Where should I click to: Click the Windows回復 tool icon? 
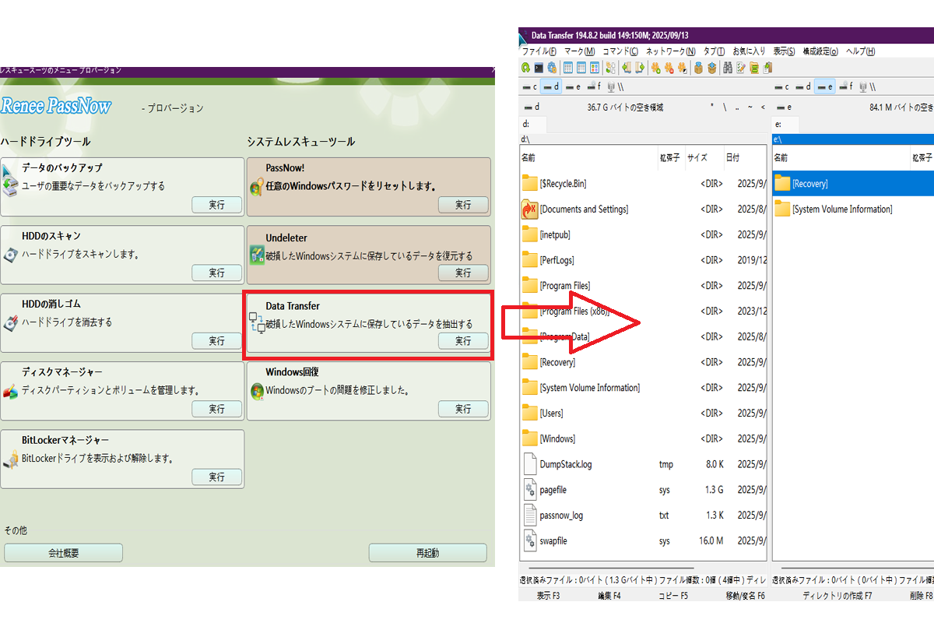257,391
